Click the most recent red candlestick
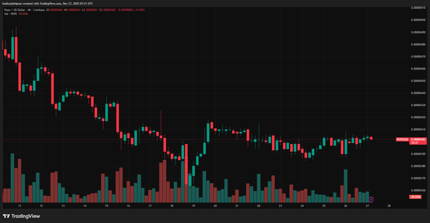This screenshot has height=223, width=430. tap(371, 138)
